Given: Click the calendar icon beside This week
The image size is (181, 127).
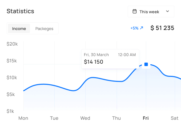Looking at the screenshot, I should pyautogui.click(x=135, y=12).
